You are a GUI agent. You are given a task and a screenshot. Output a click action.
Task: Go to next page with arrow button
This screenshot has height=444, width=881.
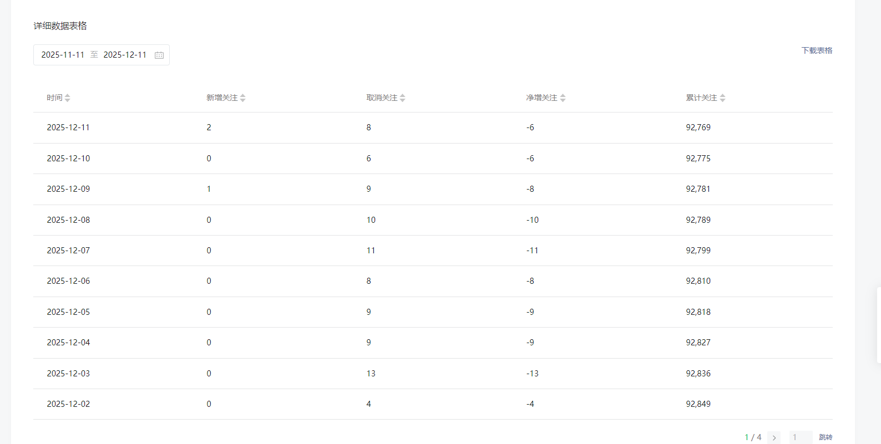[774, 437]
